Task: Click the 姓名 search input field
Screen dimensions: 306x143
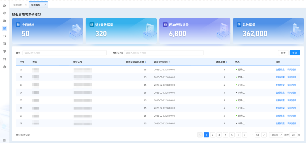Action: click(x=64, y=53)
